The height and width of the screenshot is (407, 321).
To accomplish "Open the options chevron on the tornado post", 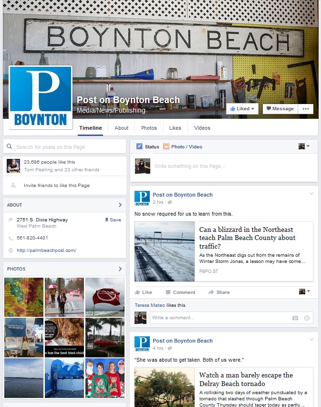I will click(x=311, y=340).
